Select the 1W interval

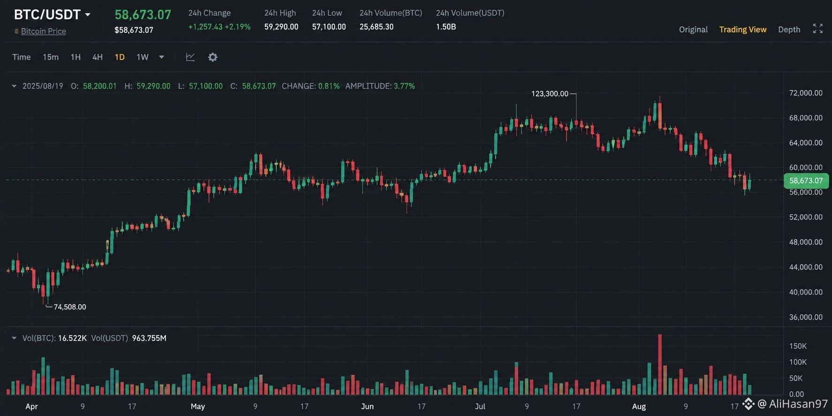point(143,57)
